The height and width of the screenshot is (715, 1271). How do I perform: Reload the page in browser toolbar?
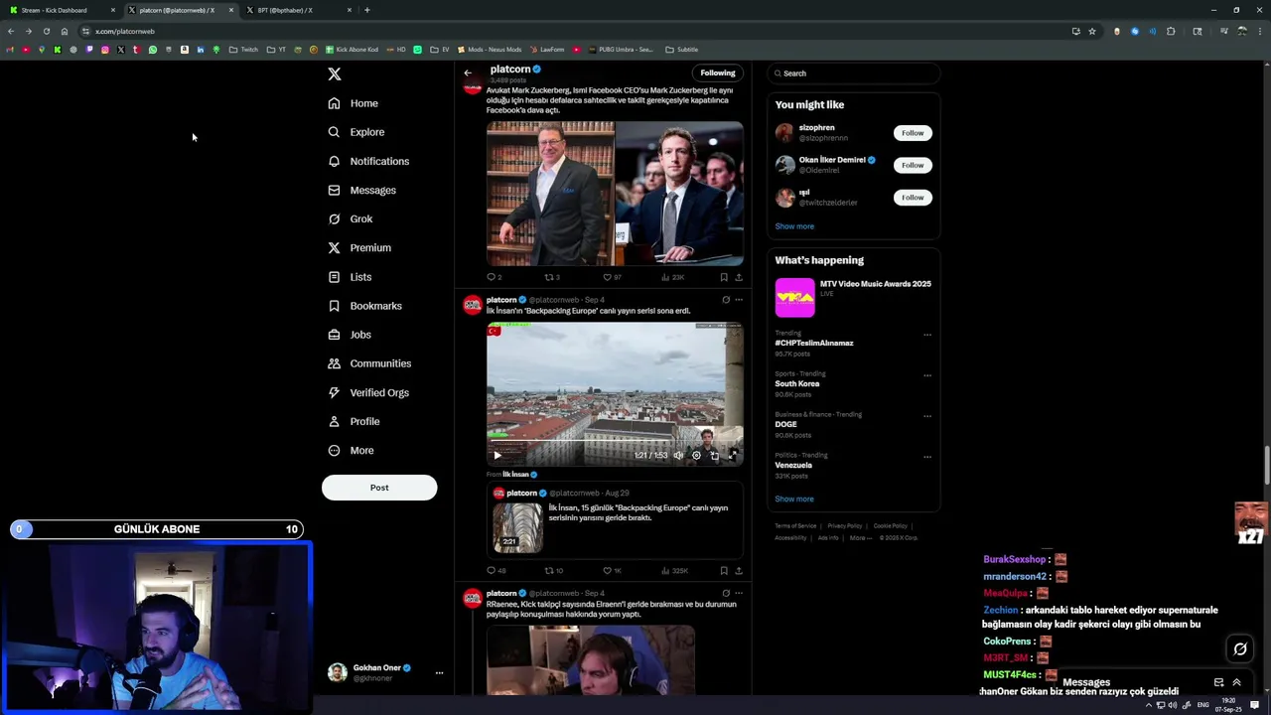(x=46, y=31)
